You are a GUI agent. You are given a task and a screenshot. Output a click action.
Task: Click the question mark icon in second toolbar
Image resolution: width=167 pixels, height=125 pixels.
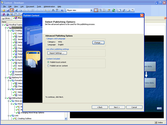(19, 14)
